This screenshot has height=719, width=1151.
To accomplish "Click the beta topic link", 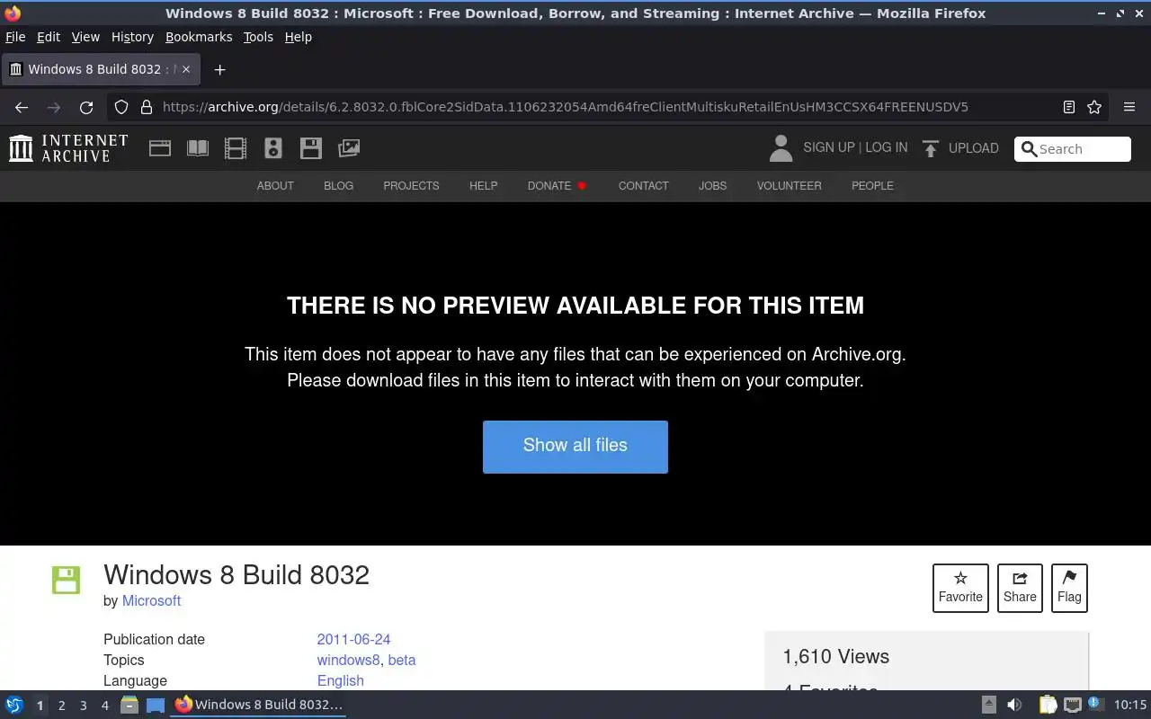I will [402, 661].
